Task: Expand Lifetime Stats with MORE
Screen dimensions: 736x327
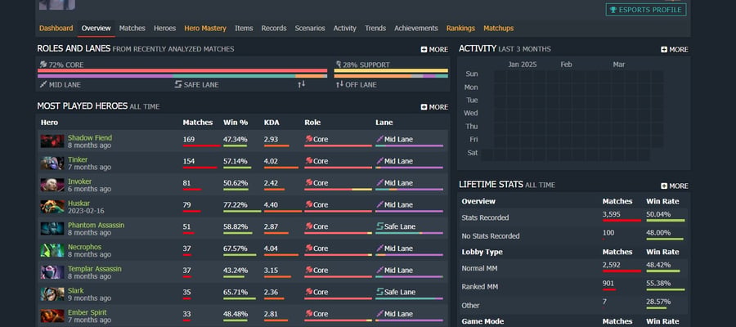Action: pos(675,186)
